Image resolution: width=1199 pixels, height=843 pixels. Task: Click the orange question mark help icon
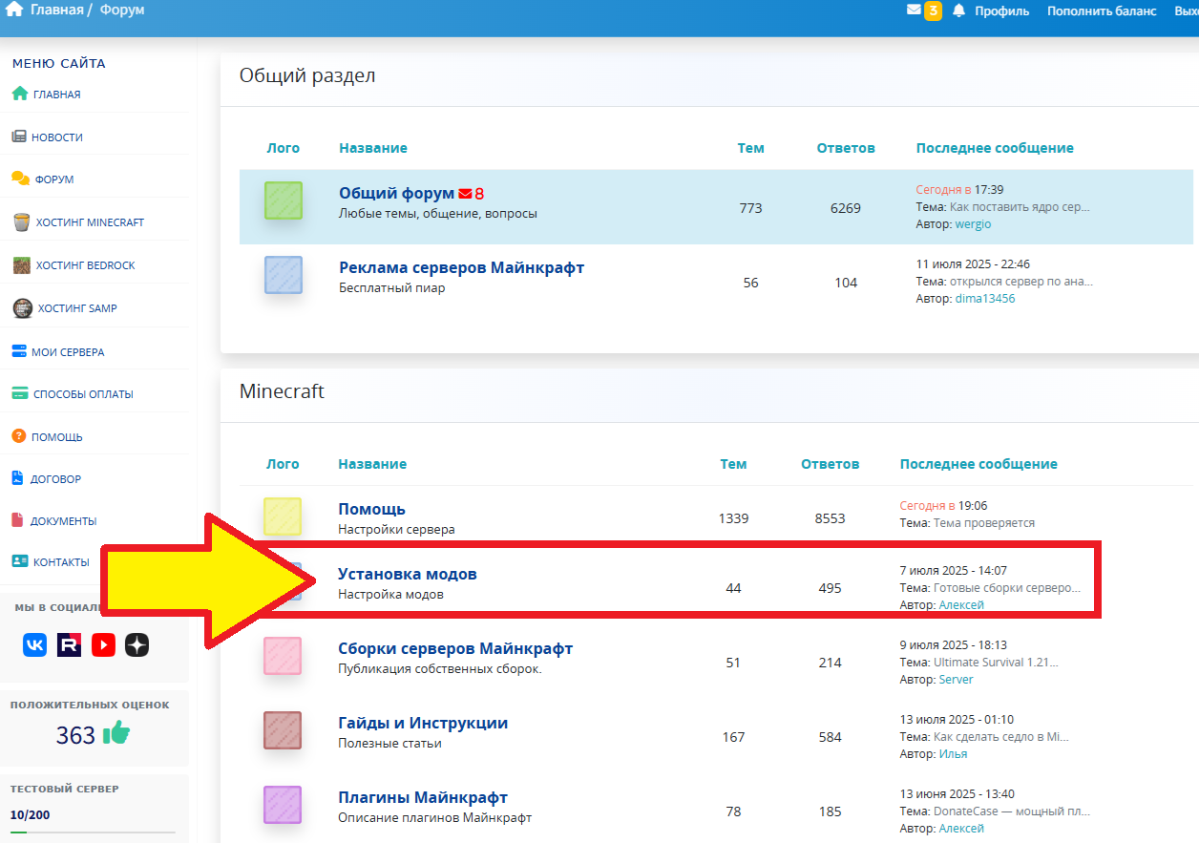(19, 436)
